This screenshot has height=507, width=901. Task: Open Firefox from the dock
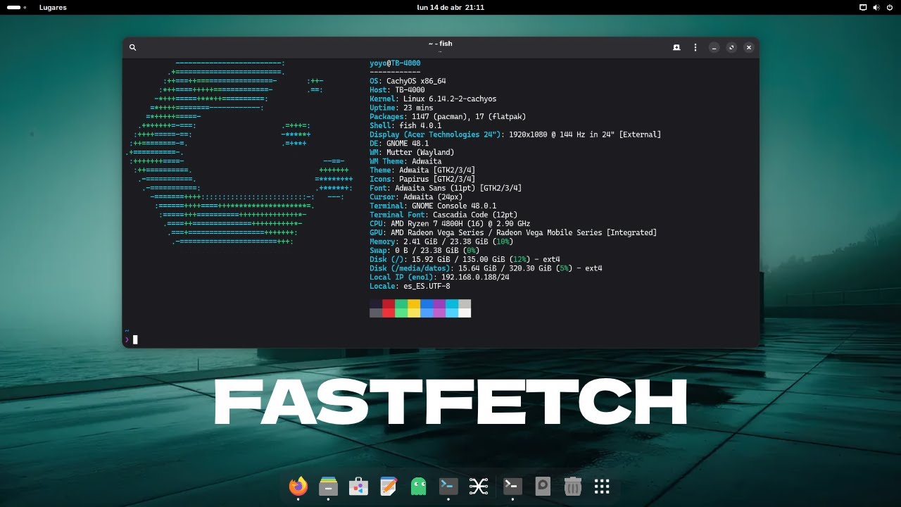[x=298, y=486]
